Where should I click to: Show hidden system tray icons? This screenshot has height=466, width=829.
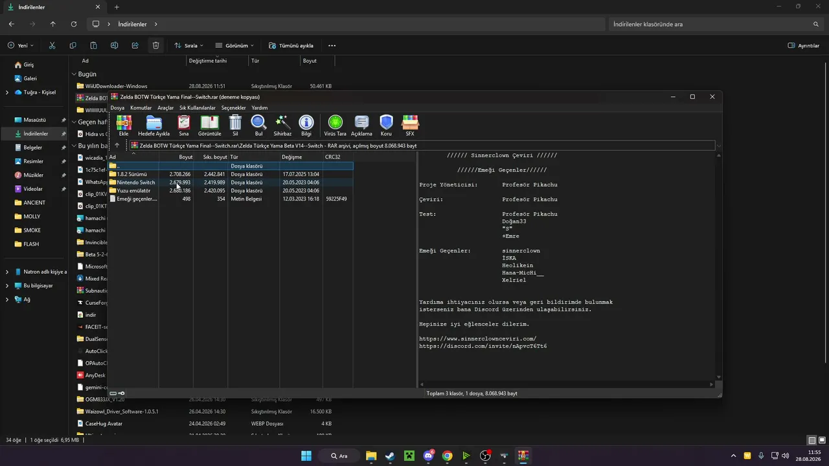click(x=733, y=456)
